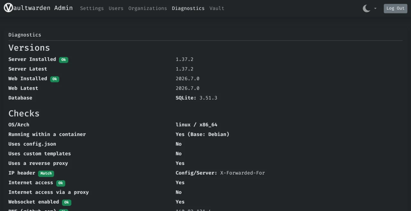Click the Ok badge beside Server Installed

[64, 60]
